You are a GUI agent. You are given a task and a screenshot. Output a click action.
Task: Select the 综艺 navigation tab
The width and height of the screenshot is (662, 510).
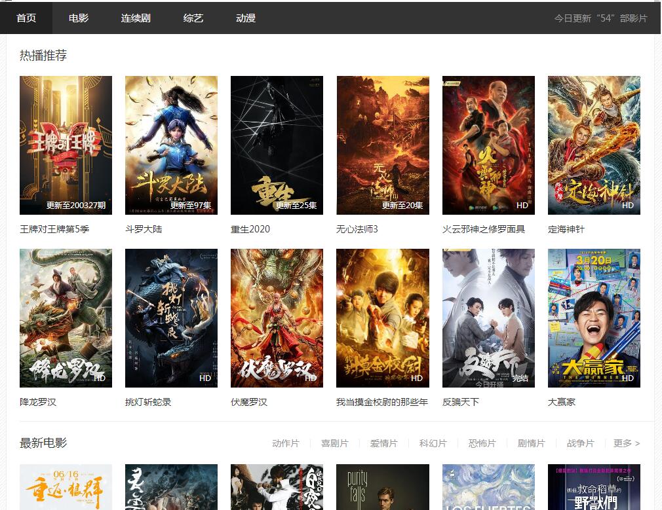click(x=193, y=18)
